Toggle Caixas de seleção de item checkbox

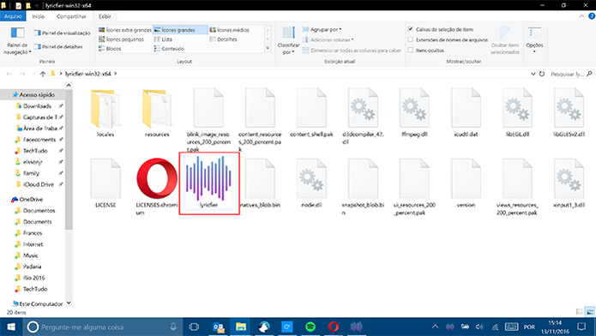click(x=411, y=29)
